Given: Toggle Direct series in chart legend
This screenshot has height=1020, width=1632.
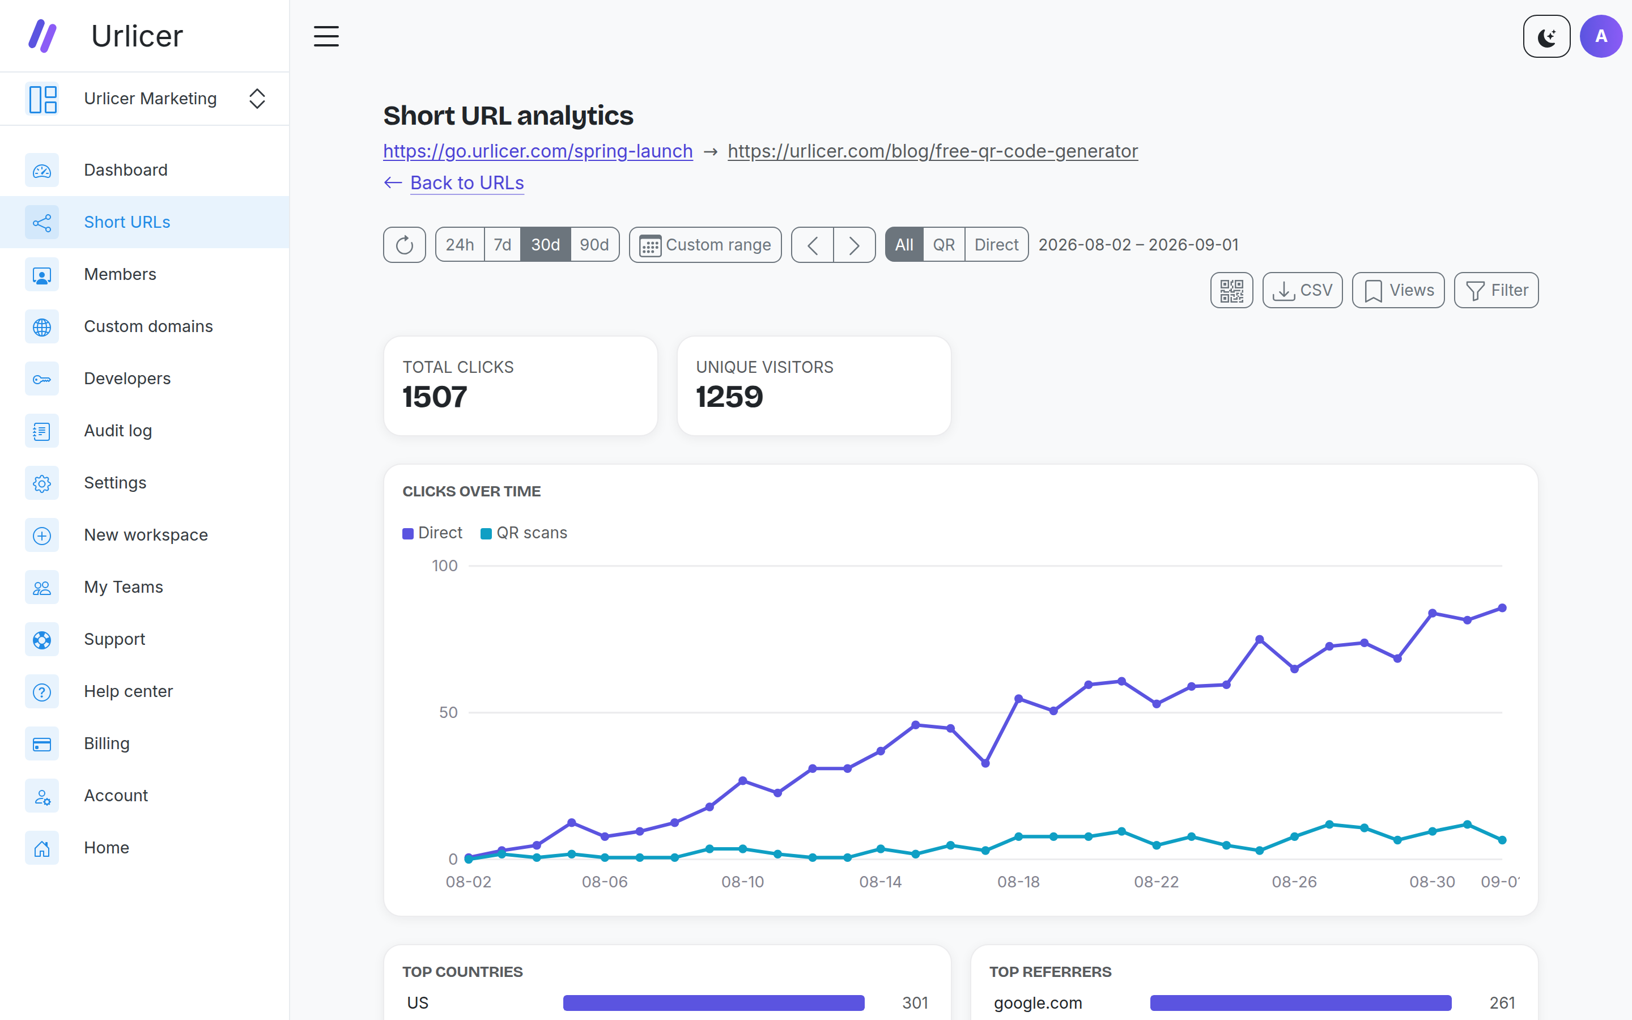Looking at the screenshot, I should click(x=432, y=533).
